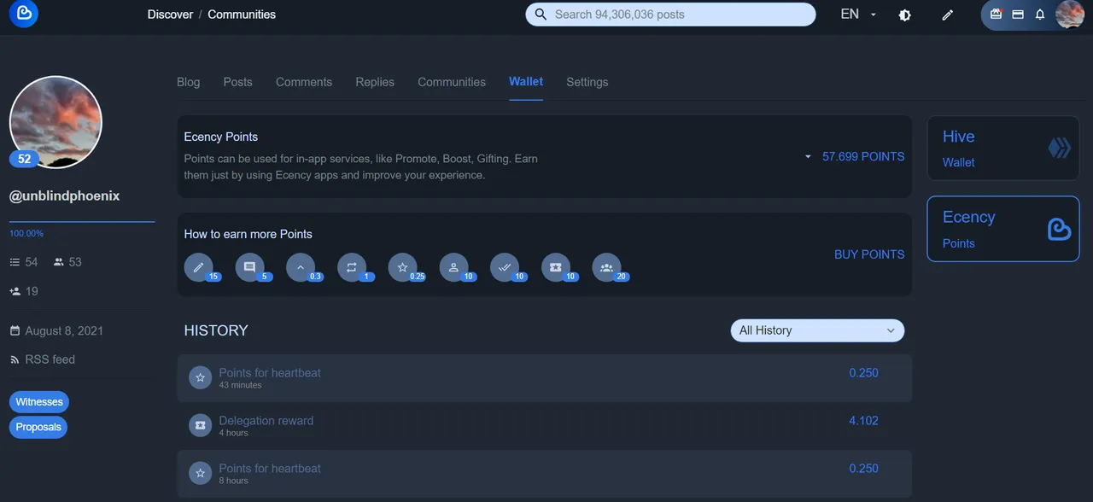This screenshot has width=1093, height=502.
Task: Open wallet card icon in header
Action: click(1018, 14)
